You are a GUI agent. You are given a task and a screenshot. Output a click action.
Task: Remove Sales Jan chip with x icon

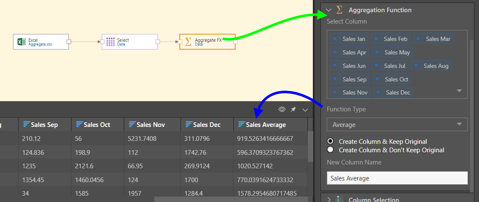[335, 39]
